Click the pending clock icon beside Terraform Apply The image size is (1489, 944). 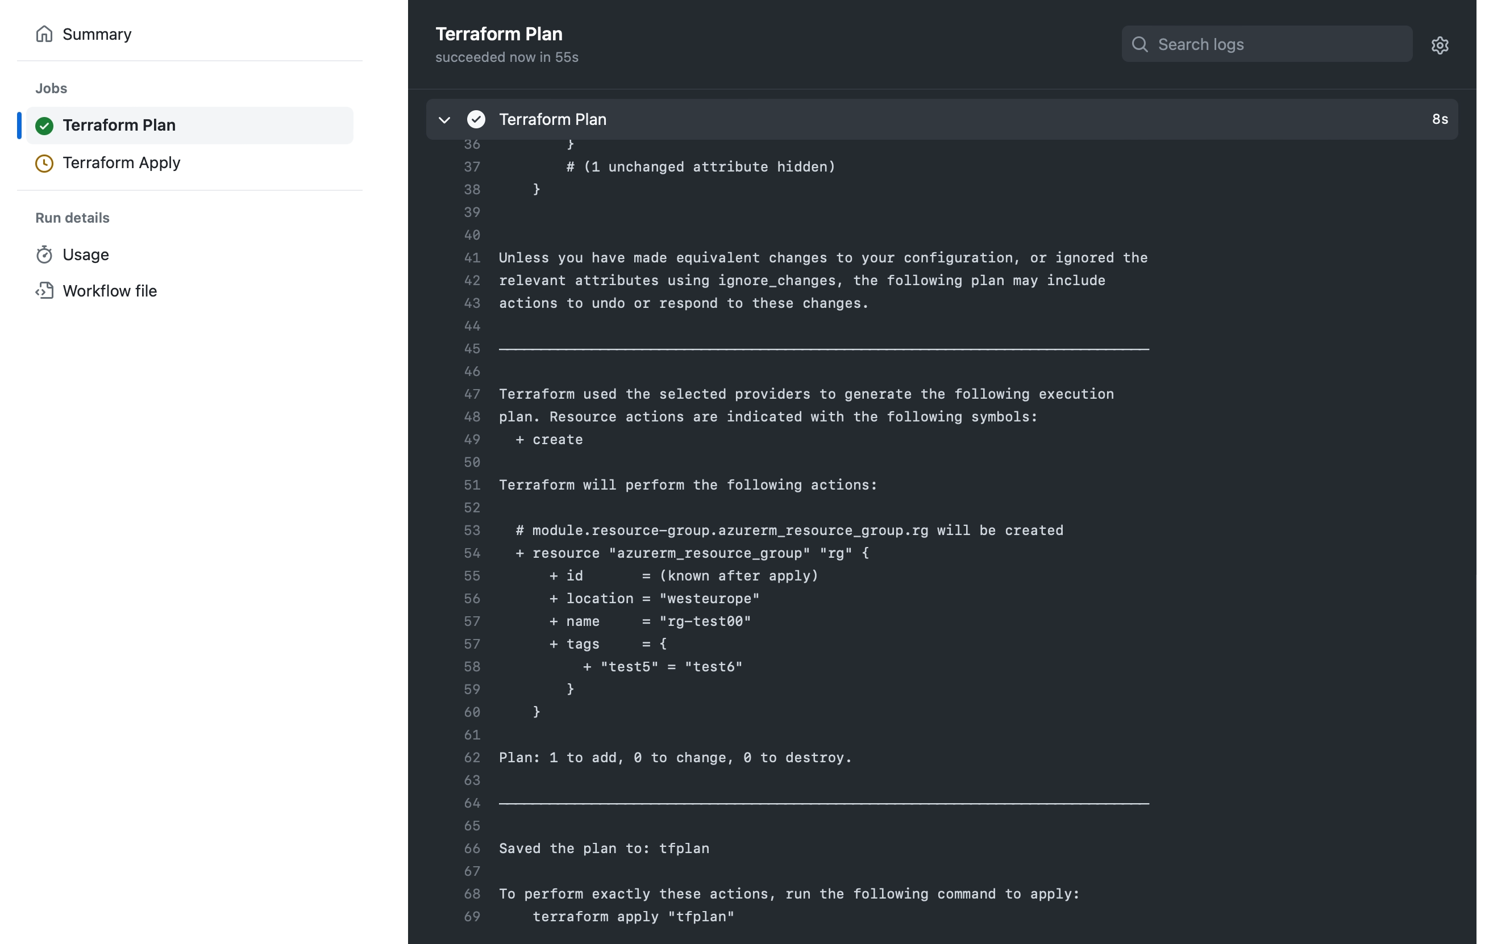[44, 163]
